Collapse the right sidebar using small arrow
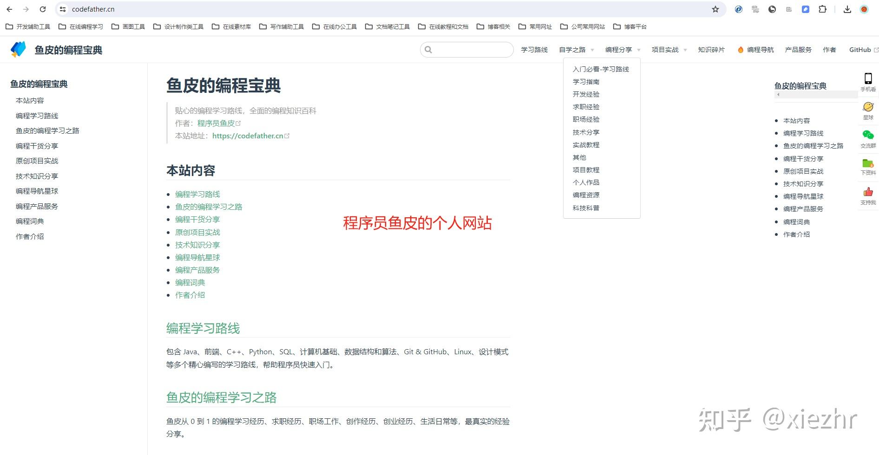This screenshot has width=879, height=455. pos(778,95)
